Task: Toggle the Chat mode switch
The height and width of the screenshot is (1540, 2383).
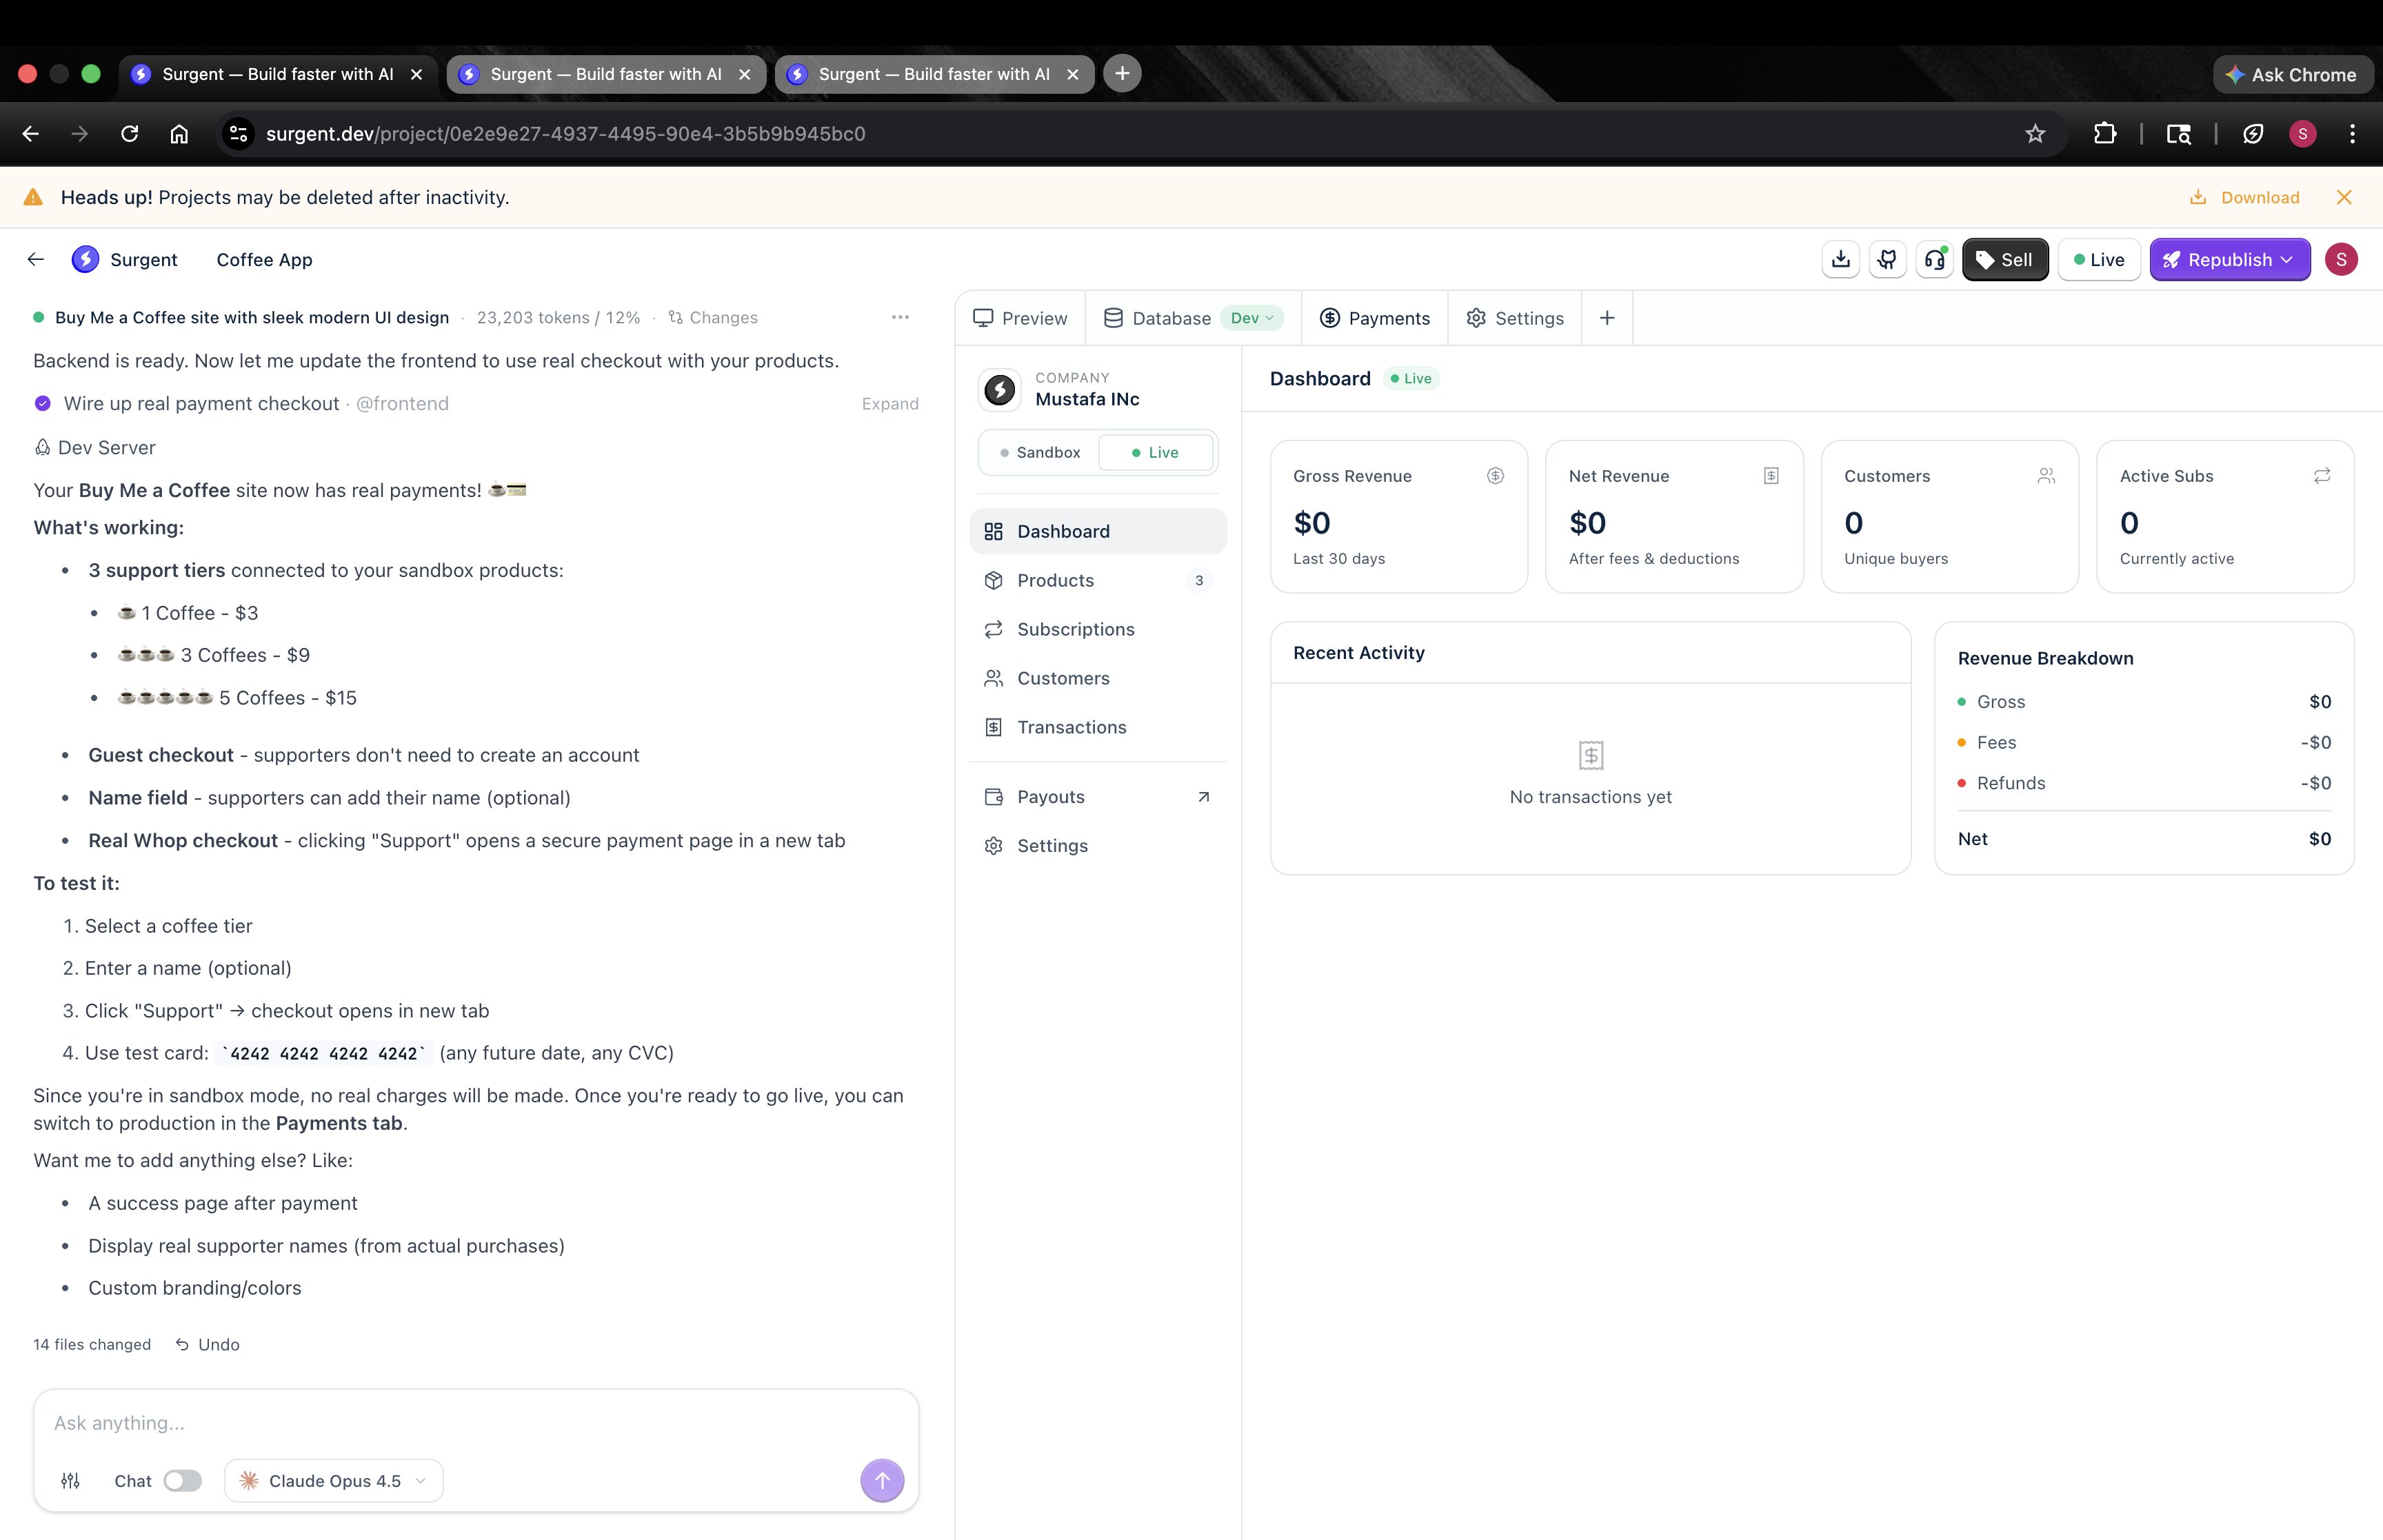Action: pos(183,1481)
